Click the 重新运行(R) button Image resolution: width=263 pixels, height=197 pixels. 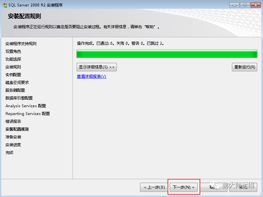tap(245, 67)
